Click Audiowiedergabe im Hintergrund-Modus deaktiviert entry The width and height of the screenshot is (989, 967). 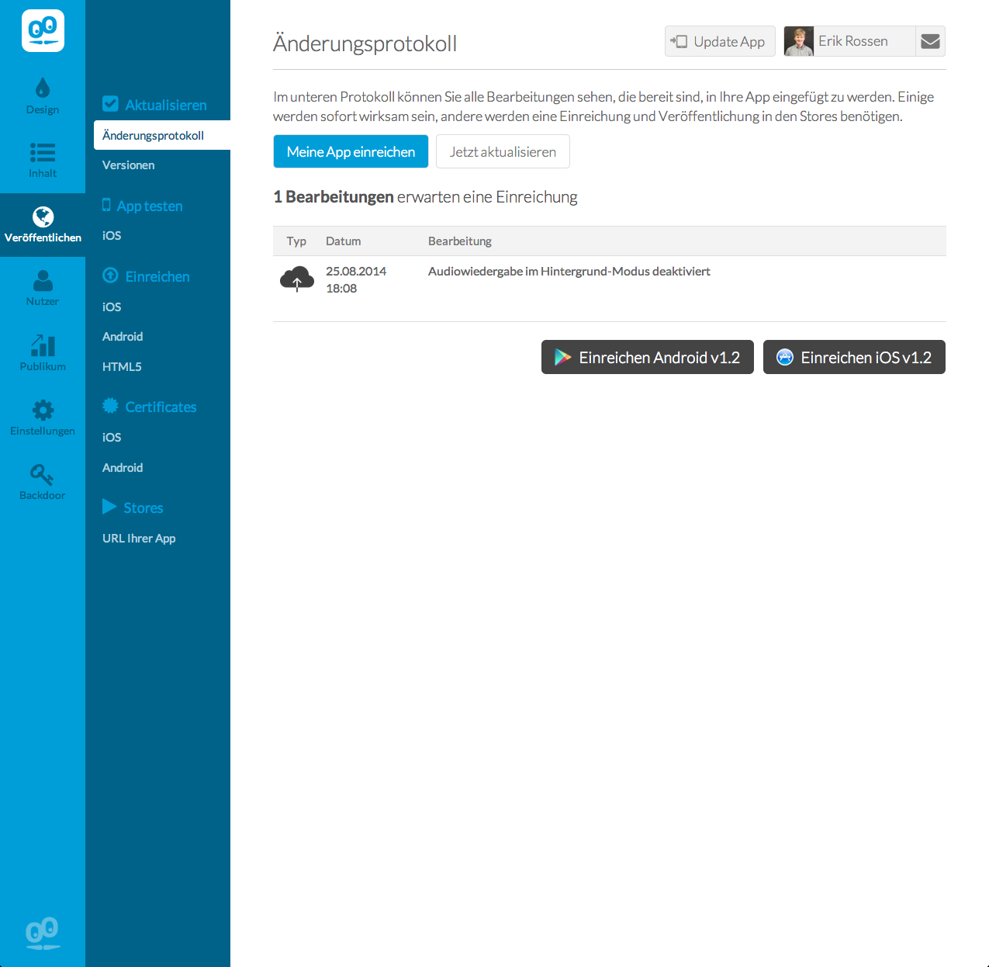point(569,271)
